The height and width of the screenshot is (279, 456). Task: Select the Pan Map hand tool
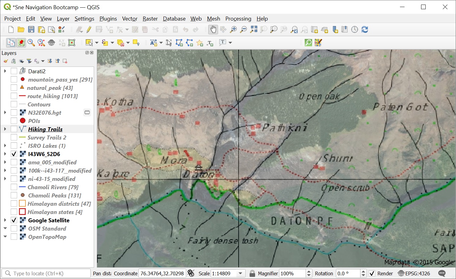pos(213,29)
